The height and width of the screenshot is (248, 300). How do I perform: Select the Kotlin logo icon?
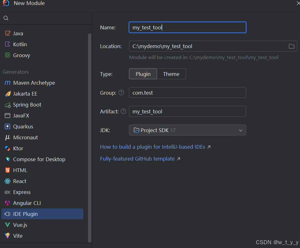(7, 44)
